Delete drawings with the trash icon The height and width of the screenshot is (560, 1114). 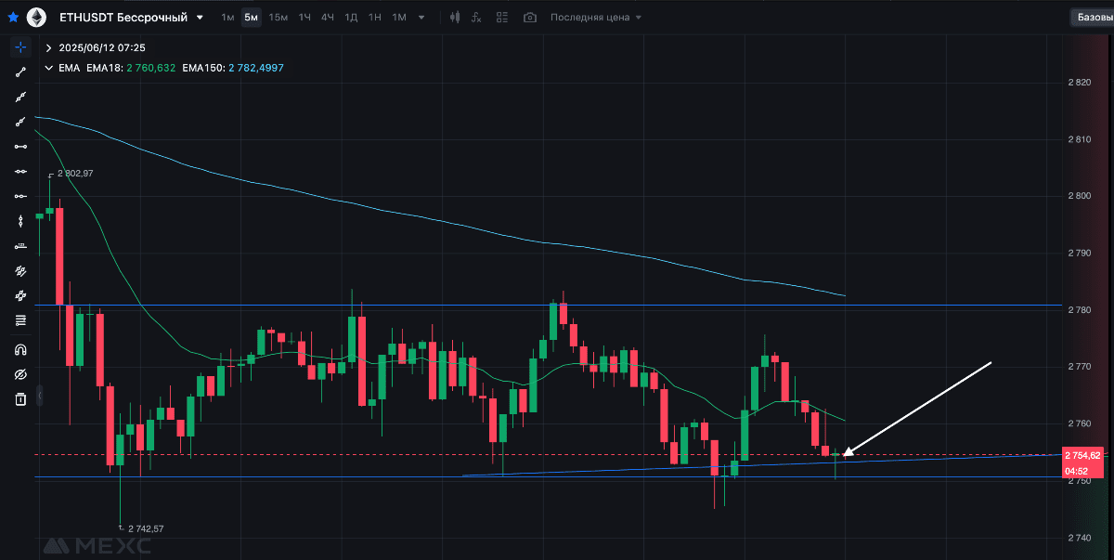20,399
